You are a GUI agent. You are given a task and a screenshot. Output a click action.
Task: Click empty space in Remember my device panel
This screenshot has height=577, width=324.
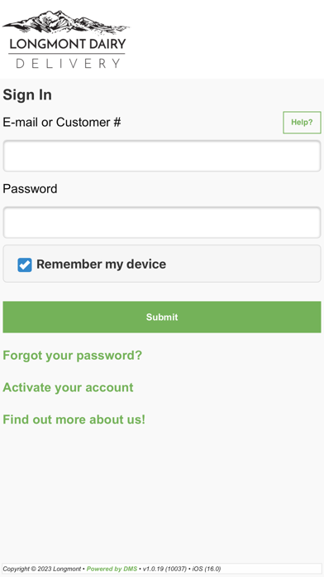[242, 264]
